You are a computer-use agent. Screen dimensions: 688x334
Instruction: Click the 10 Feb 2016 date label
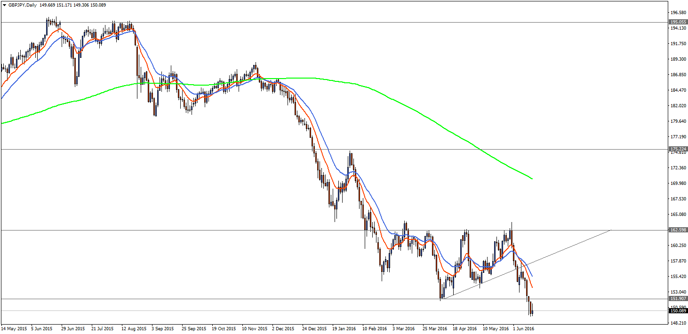click(x=375, y=329)
